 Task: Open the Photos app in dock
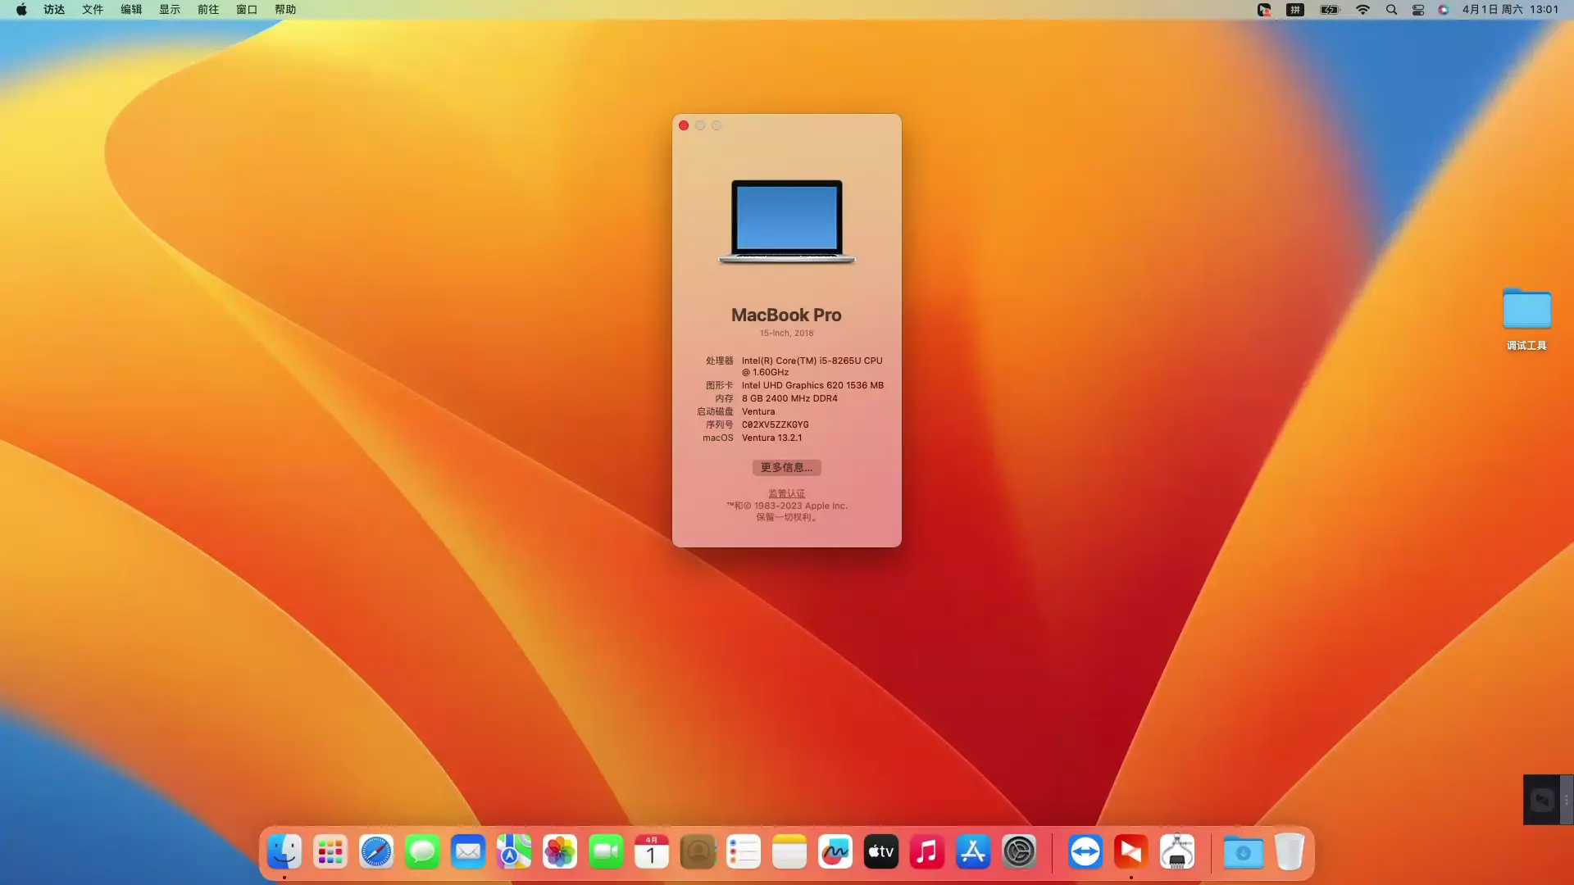click(560, 852)
